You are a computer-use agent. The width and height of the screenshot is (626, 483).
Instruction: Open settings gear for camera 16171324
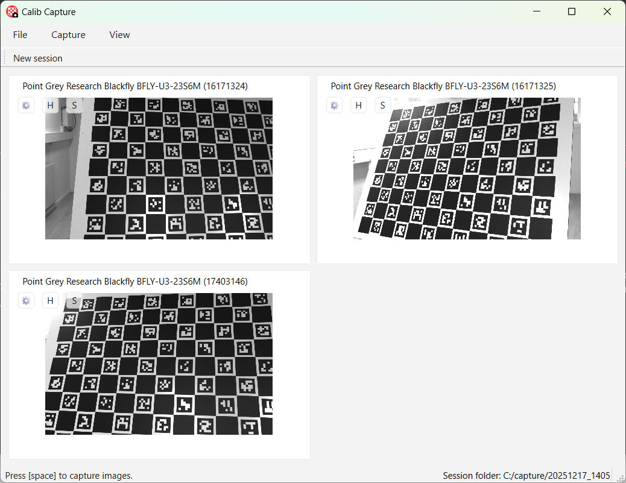pyautogui.click(x=26, y=106)
